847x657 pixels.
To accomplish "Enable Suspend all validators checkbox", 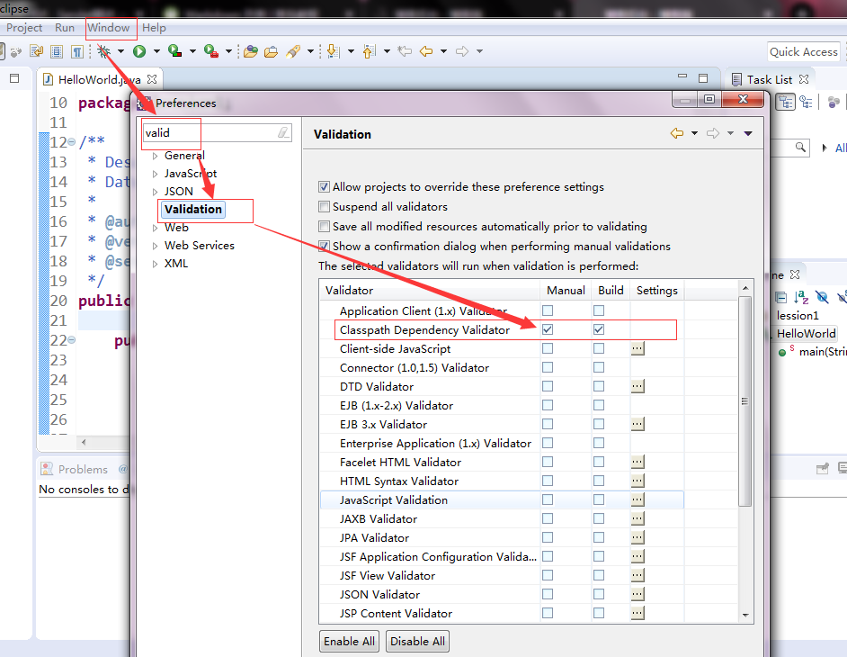I will point(324,207).
